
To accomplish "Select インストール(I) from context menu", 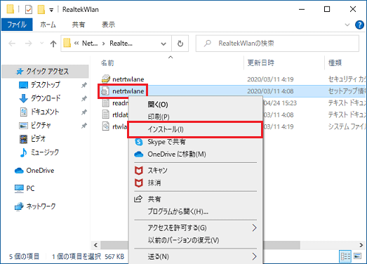I will point(195,129).
